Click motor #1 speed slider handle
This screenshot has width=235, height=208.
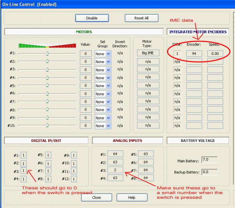(x=47, y=53)
